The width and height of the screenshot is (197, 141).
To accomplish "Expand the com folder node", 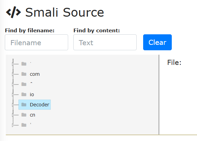I will click(x=13, y=74).
